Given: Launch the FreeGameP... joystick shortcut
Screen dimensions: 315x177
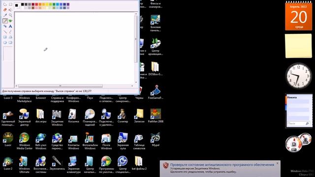Looking at the screenshot, I should pyautogui.click(x=156, y=92).
